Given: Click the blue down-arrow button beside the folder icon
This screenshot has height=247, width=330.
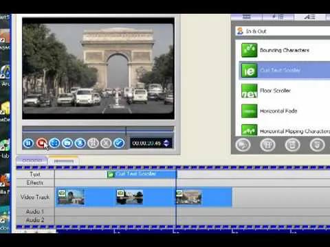Looking at the screenshot, I should (80, 143).
